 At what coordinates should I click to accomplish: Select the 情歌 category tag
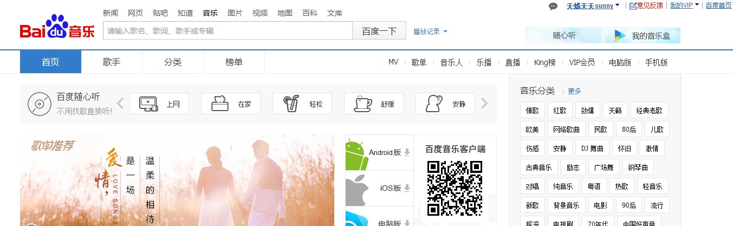[x=532, y=111]
